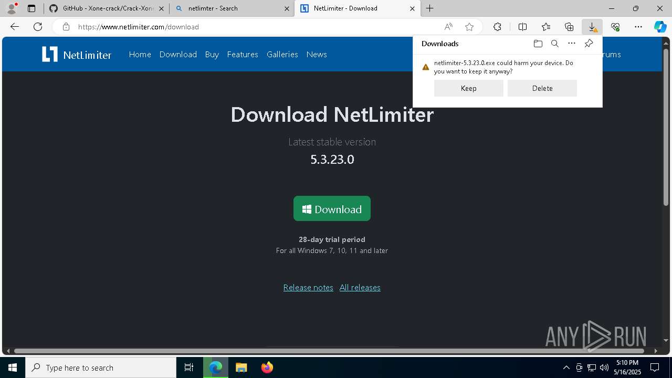Screen dimensions: 672x378
Task: Open Galleries in site navigation
Action: 282,54
